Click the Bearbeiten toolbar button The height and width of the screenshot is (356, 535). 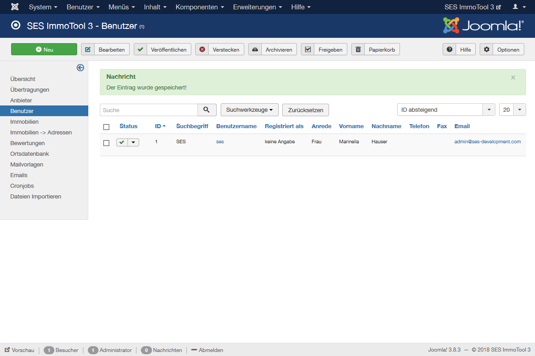(106, 49)
